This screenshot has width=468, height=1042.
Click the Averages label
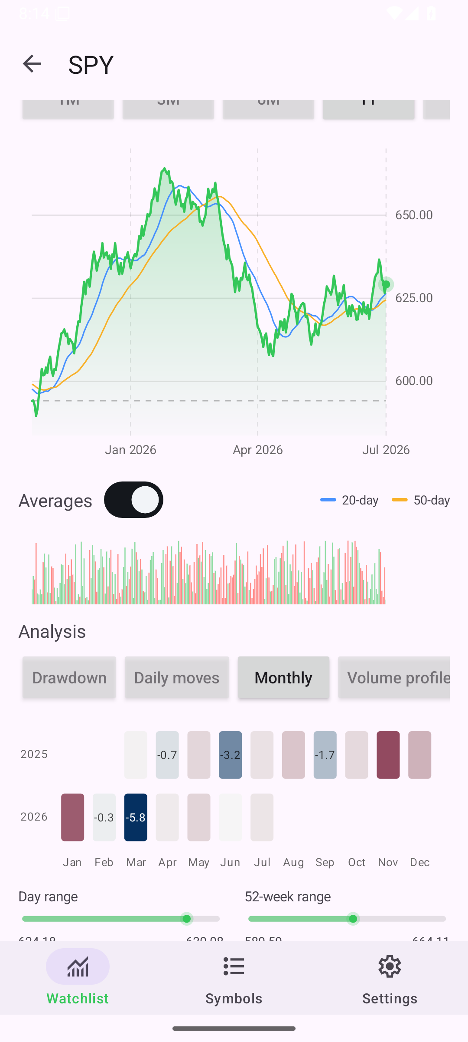(55, 501)
